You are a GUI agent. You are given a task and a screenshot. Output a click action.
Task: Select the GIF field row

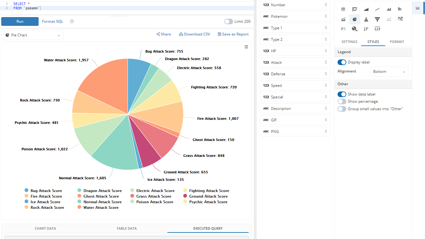click(295, 120)
